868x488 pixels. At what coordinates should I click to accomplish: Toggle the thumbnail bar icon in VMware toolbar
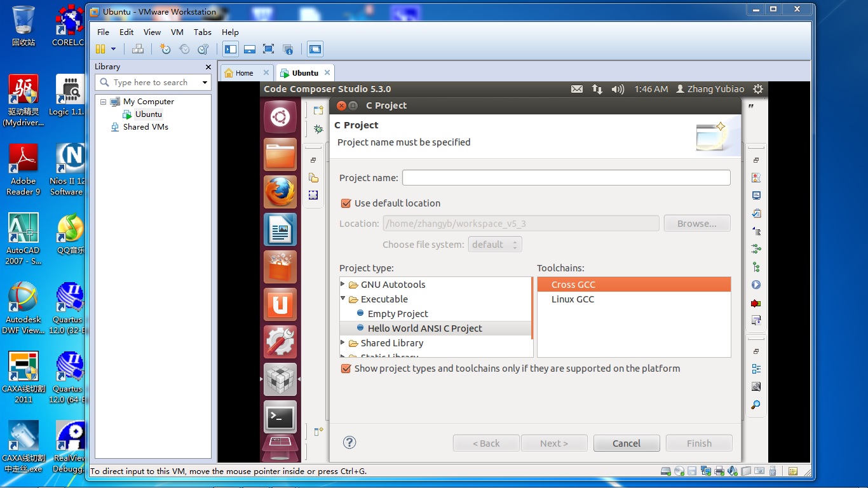coord(250,49)
